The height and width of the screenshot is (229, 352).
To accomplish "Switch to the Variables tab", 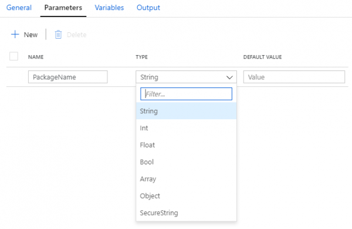I will [109, 8].
